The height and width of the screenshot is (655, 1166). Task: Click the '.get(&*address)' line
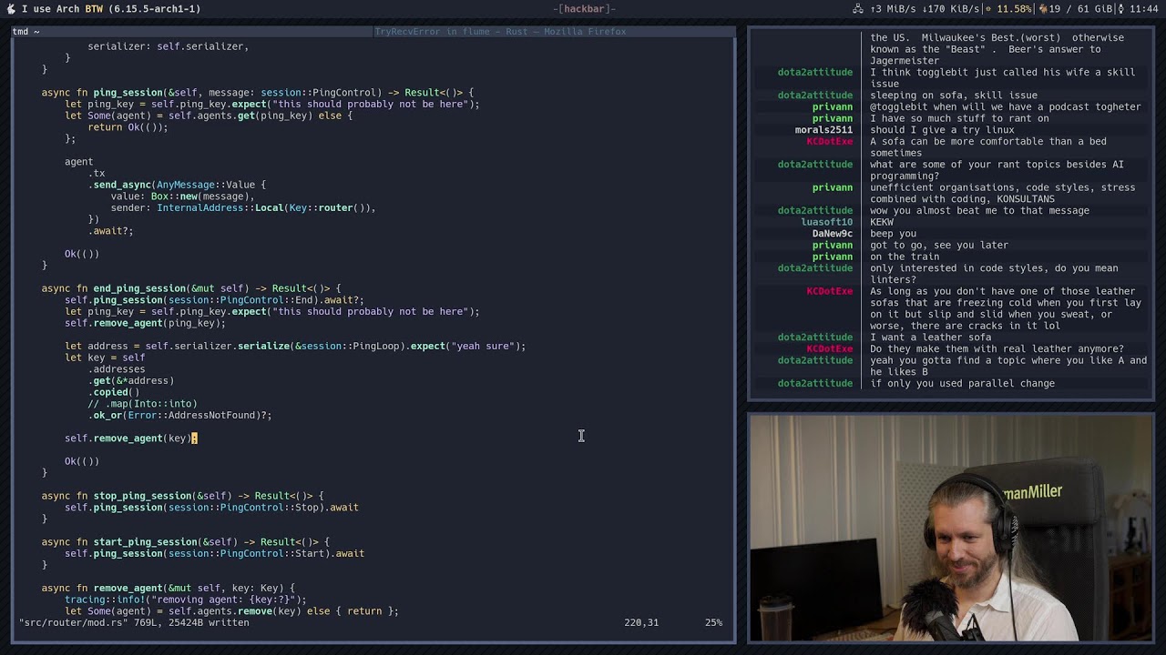[x=130, y=381]
